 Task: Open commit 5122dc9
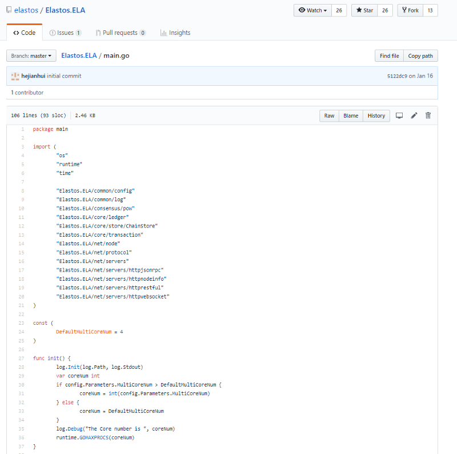pos(397,76)
